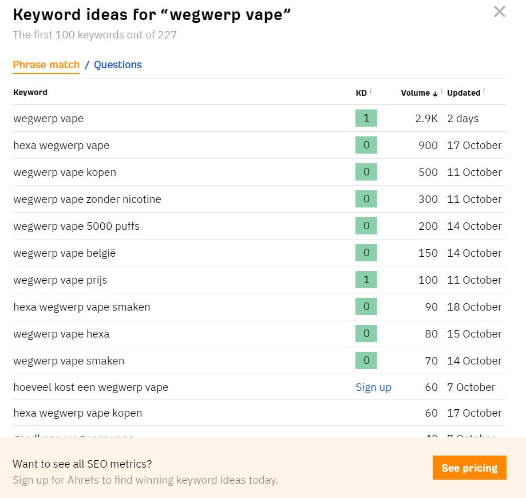Close the keyword ideas dialog
526x498 pixels.
[x=500, y=12]
